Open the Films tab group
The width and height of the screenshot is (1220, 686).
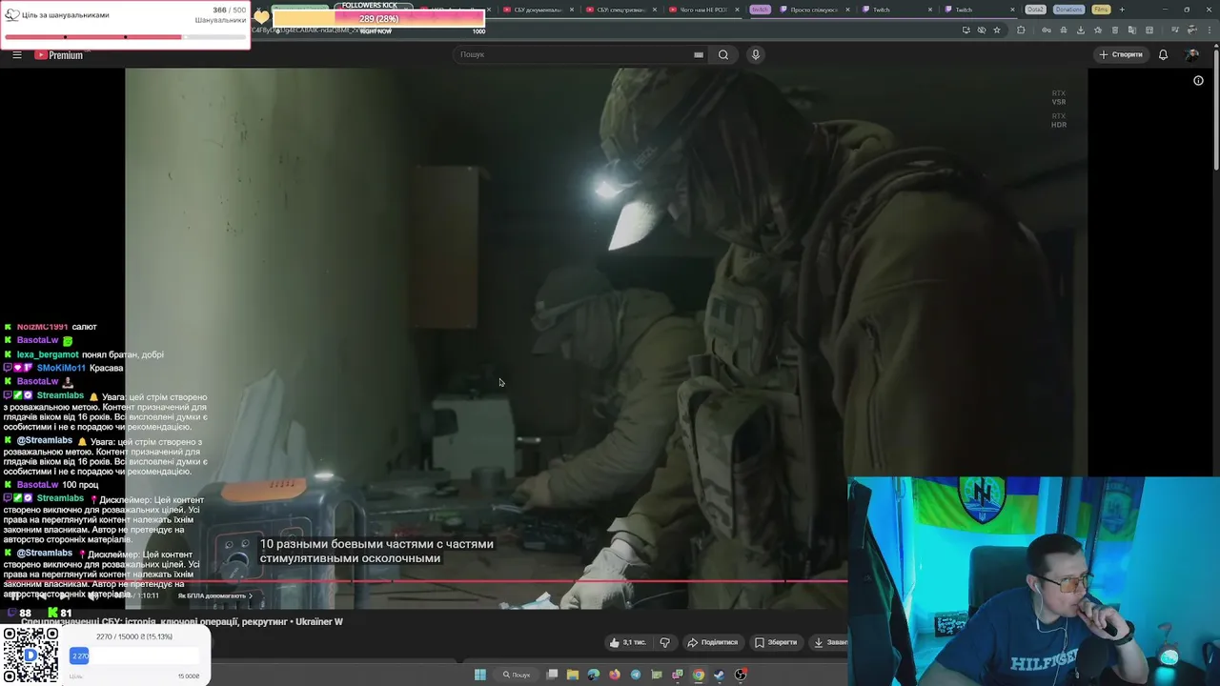[1101, 10]
